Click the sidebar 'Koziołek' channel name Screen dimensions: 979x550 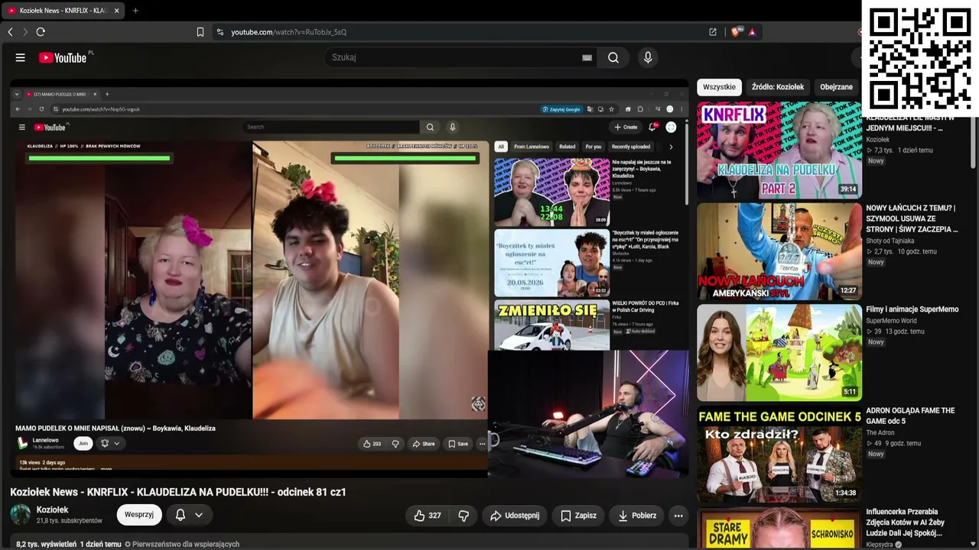coord(877,140)
